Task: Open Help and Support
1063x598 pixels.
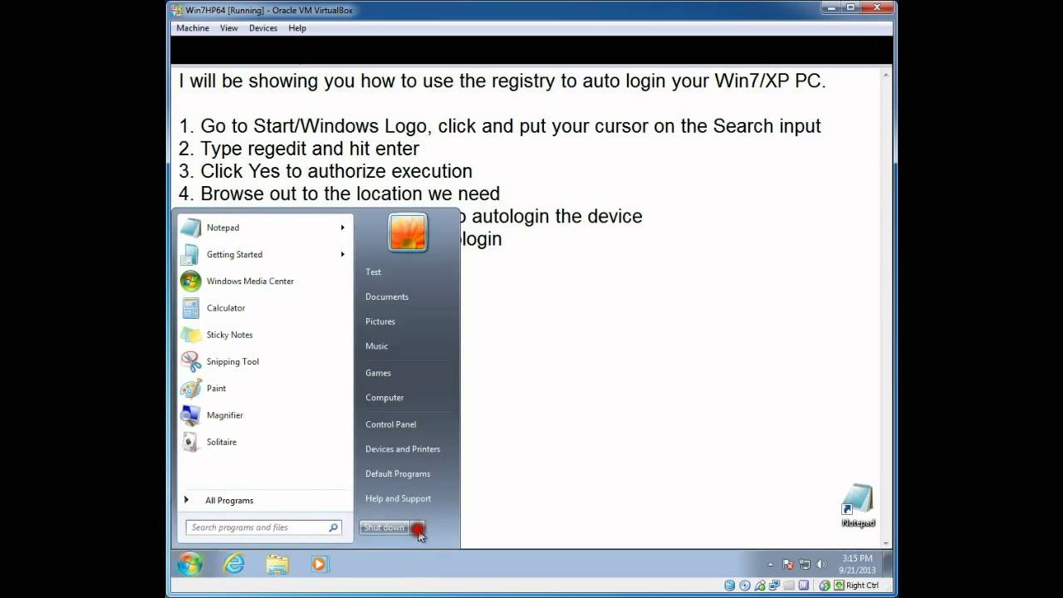Action: [399, 499]
